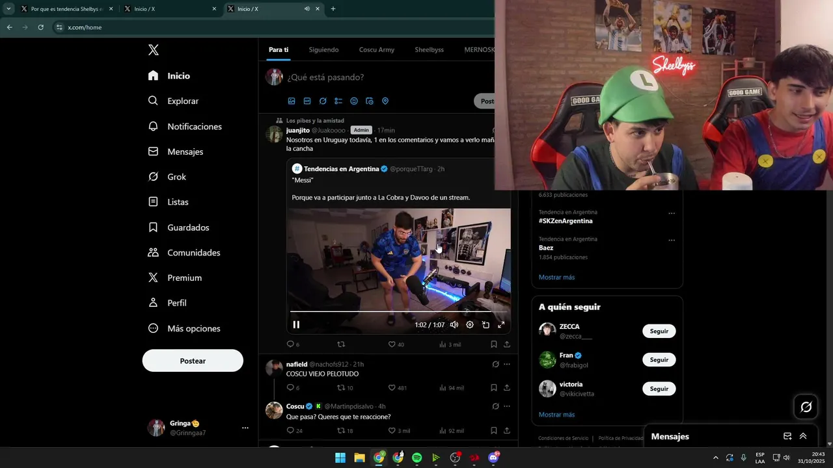Tag a location in the post
This screenshot has height=468, width=833.
coord(385,101)
